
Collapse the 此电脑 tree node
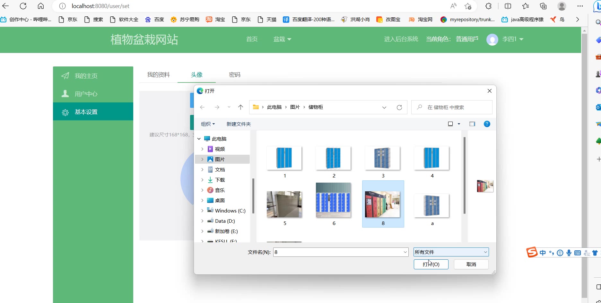pyautogui.click(x=199, y=139)
